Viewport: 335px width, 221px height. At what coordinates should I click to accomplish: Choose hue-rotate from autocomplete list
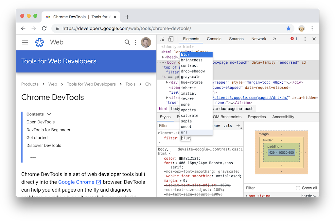(196, 82)
